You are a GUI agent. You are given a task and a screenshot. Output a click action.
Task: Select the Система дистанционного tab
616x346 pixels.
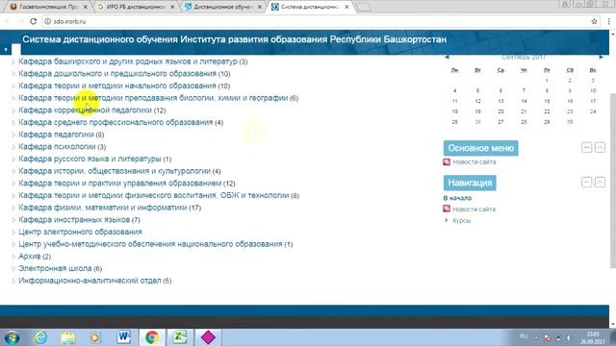coord(310,7)
